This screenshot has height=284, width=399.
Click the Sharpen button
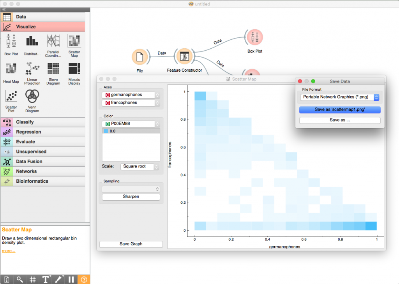[x=131, y=197]
